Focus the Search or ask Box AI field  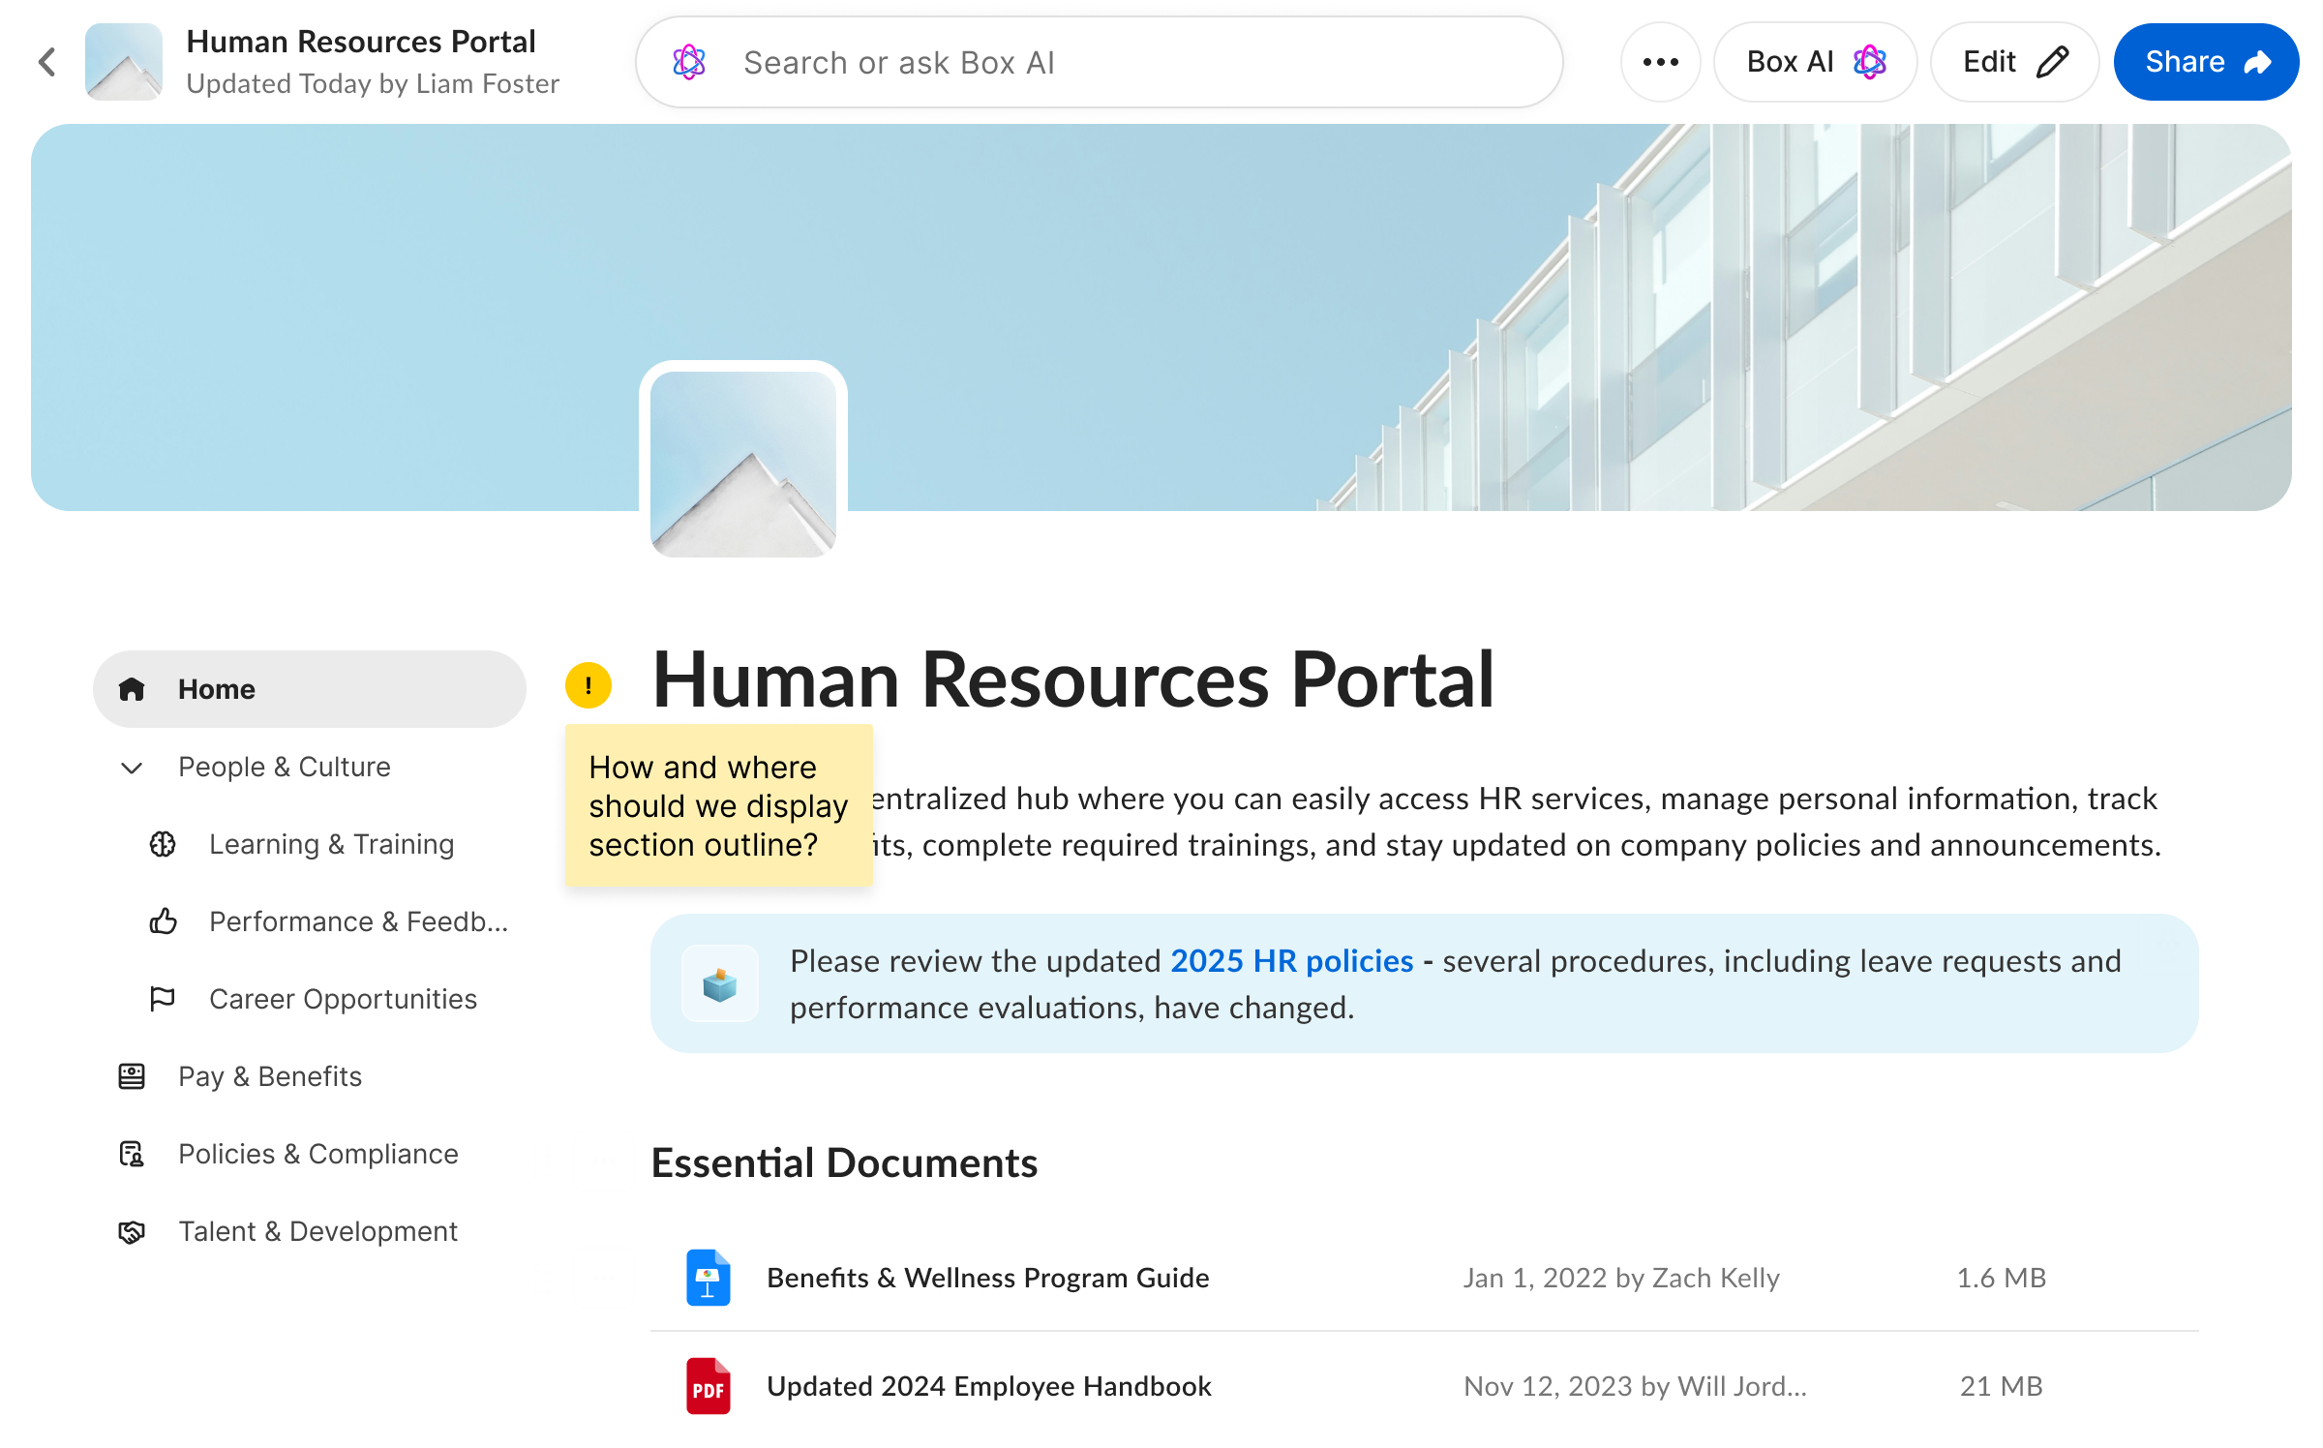pos(1100,62)
